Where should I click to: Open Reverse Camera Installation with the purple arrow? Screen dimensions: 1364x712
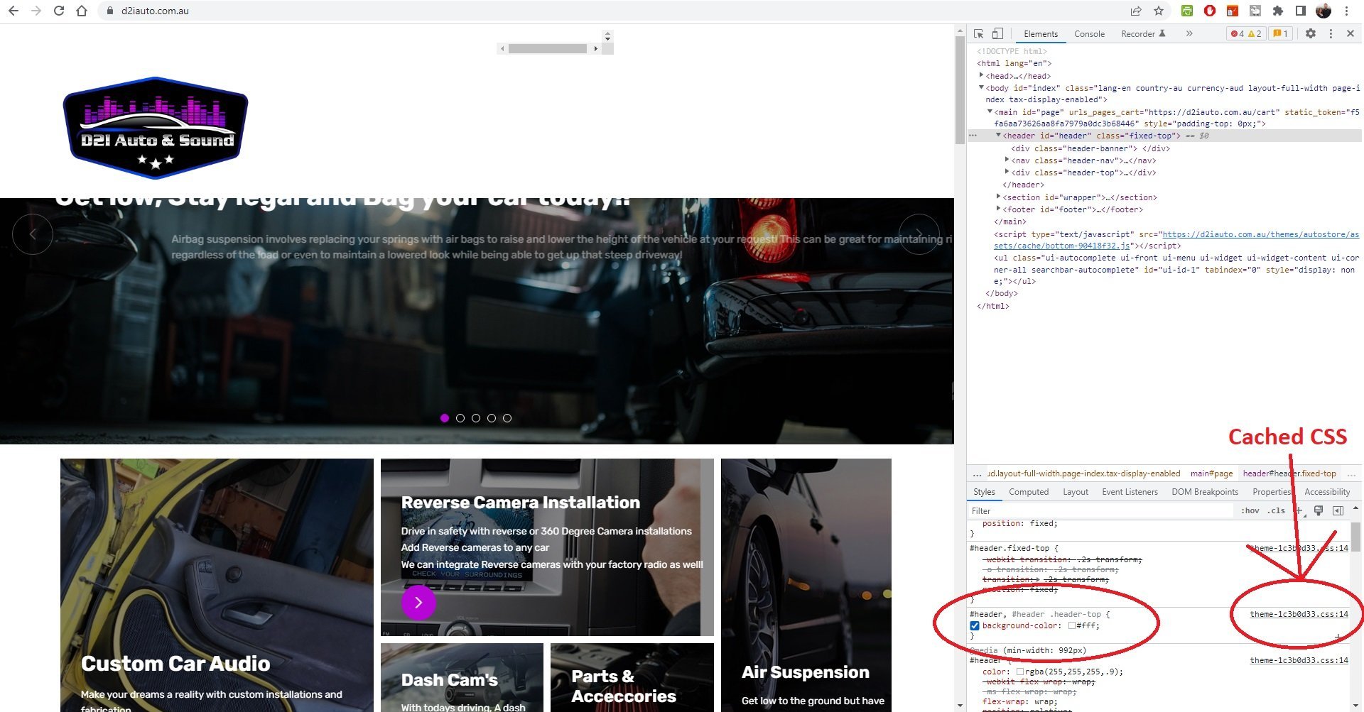[x=418, y=603]
